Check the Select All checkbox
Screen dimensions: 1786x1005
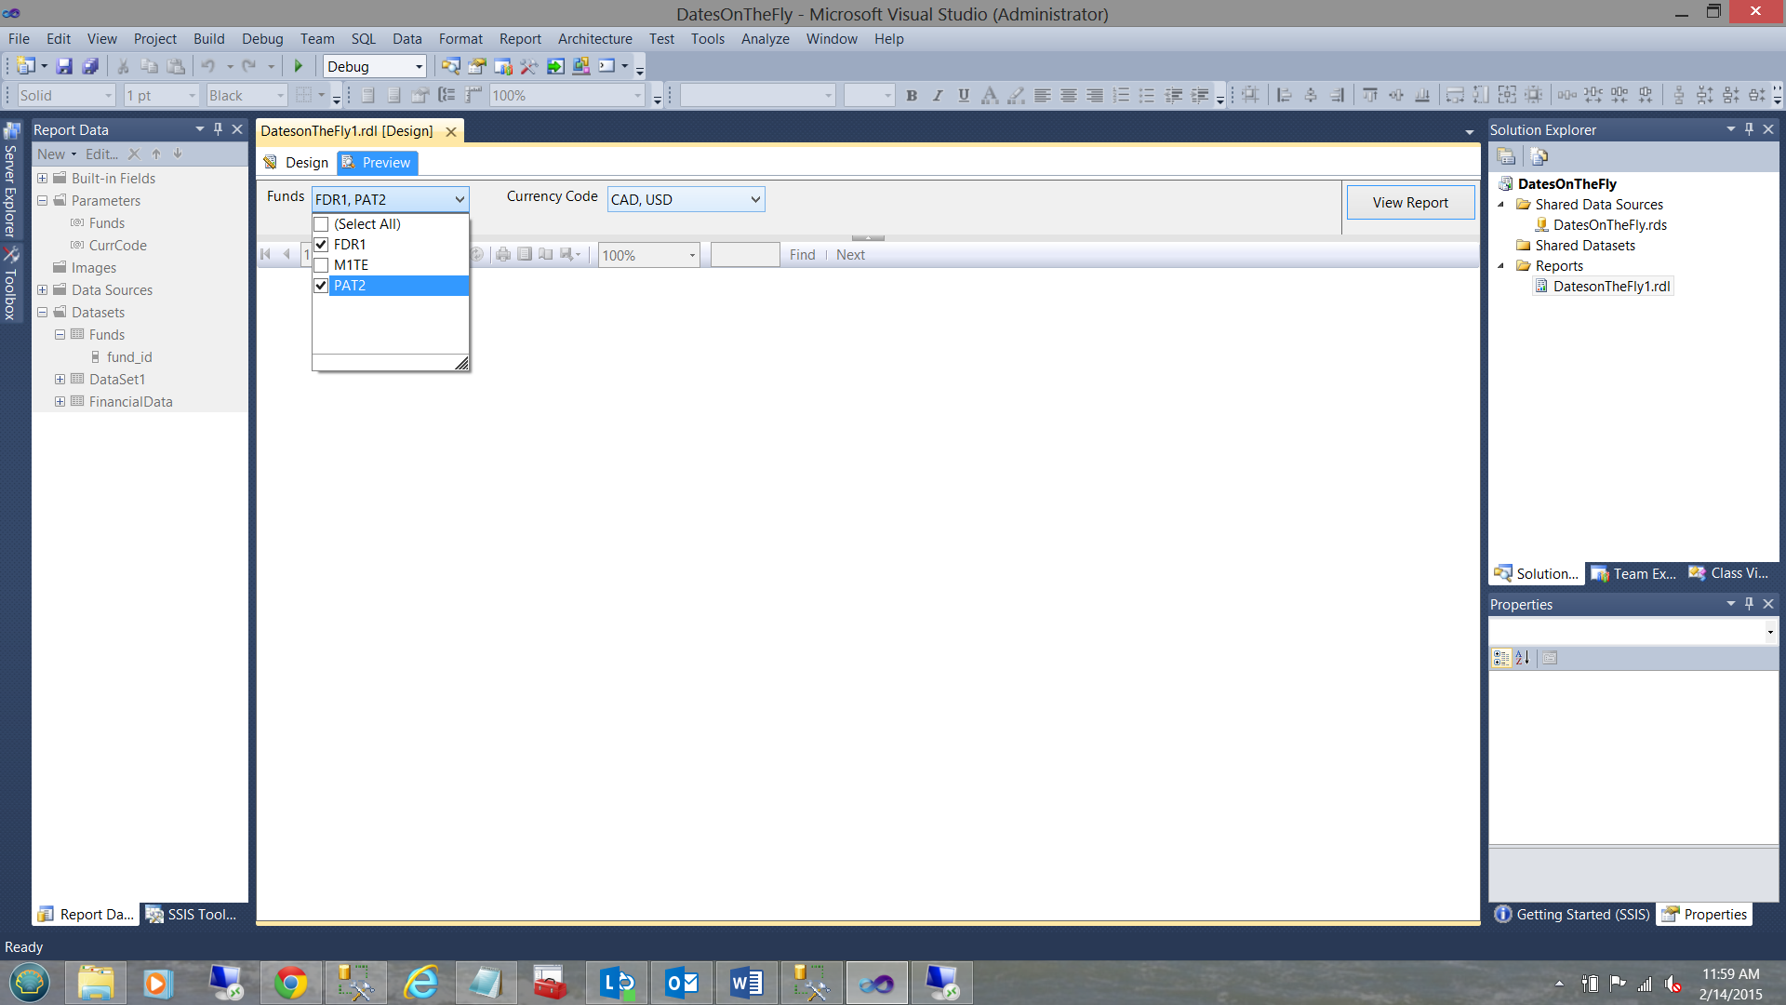pyautogui.click(x=322, y=224)
